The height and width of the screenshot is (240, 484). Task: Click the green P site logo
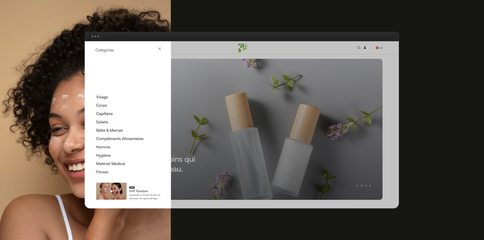[x=243, y=47]
